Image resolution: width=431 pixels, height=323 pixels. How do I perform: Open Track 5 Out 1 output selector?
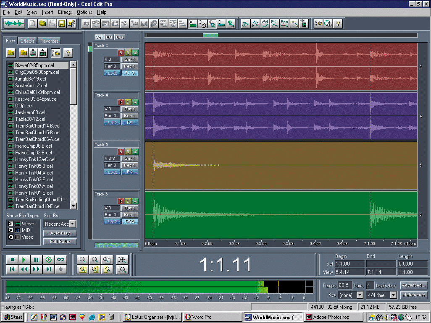pyautogui.click(x=129, y=159)
